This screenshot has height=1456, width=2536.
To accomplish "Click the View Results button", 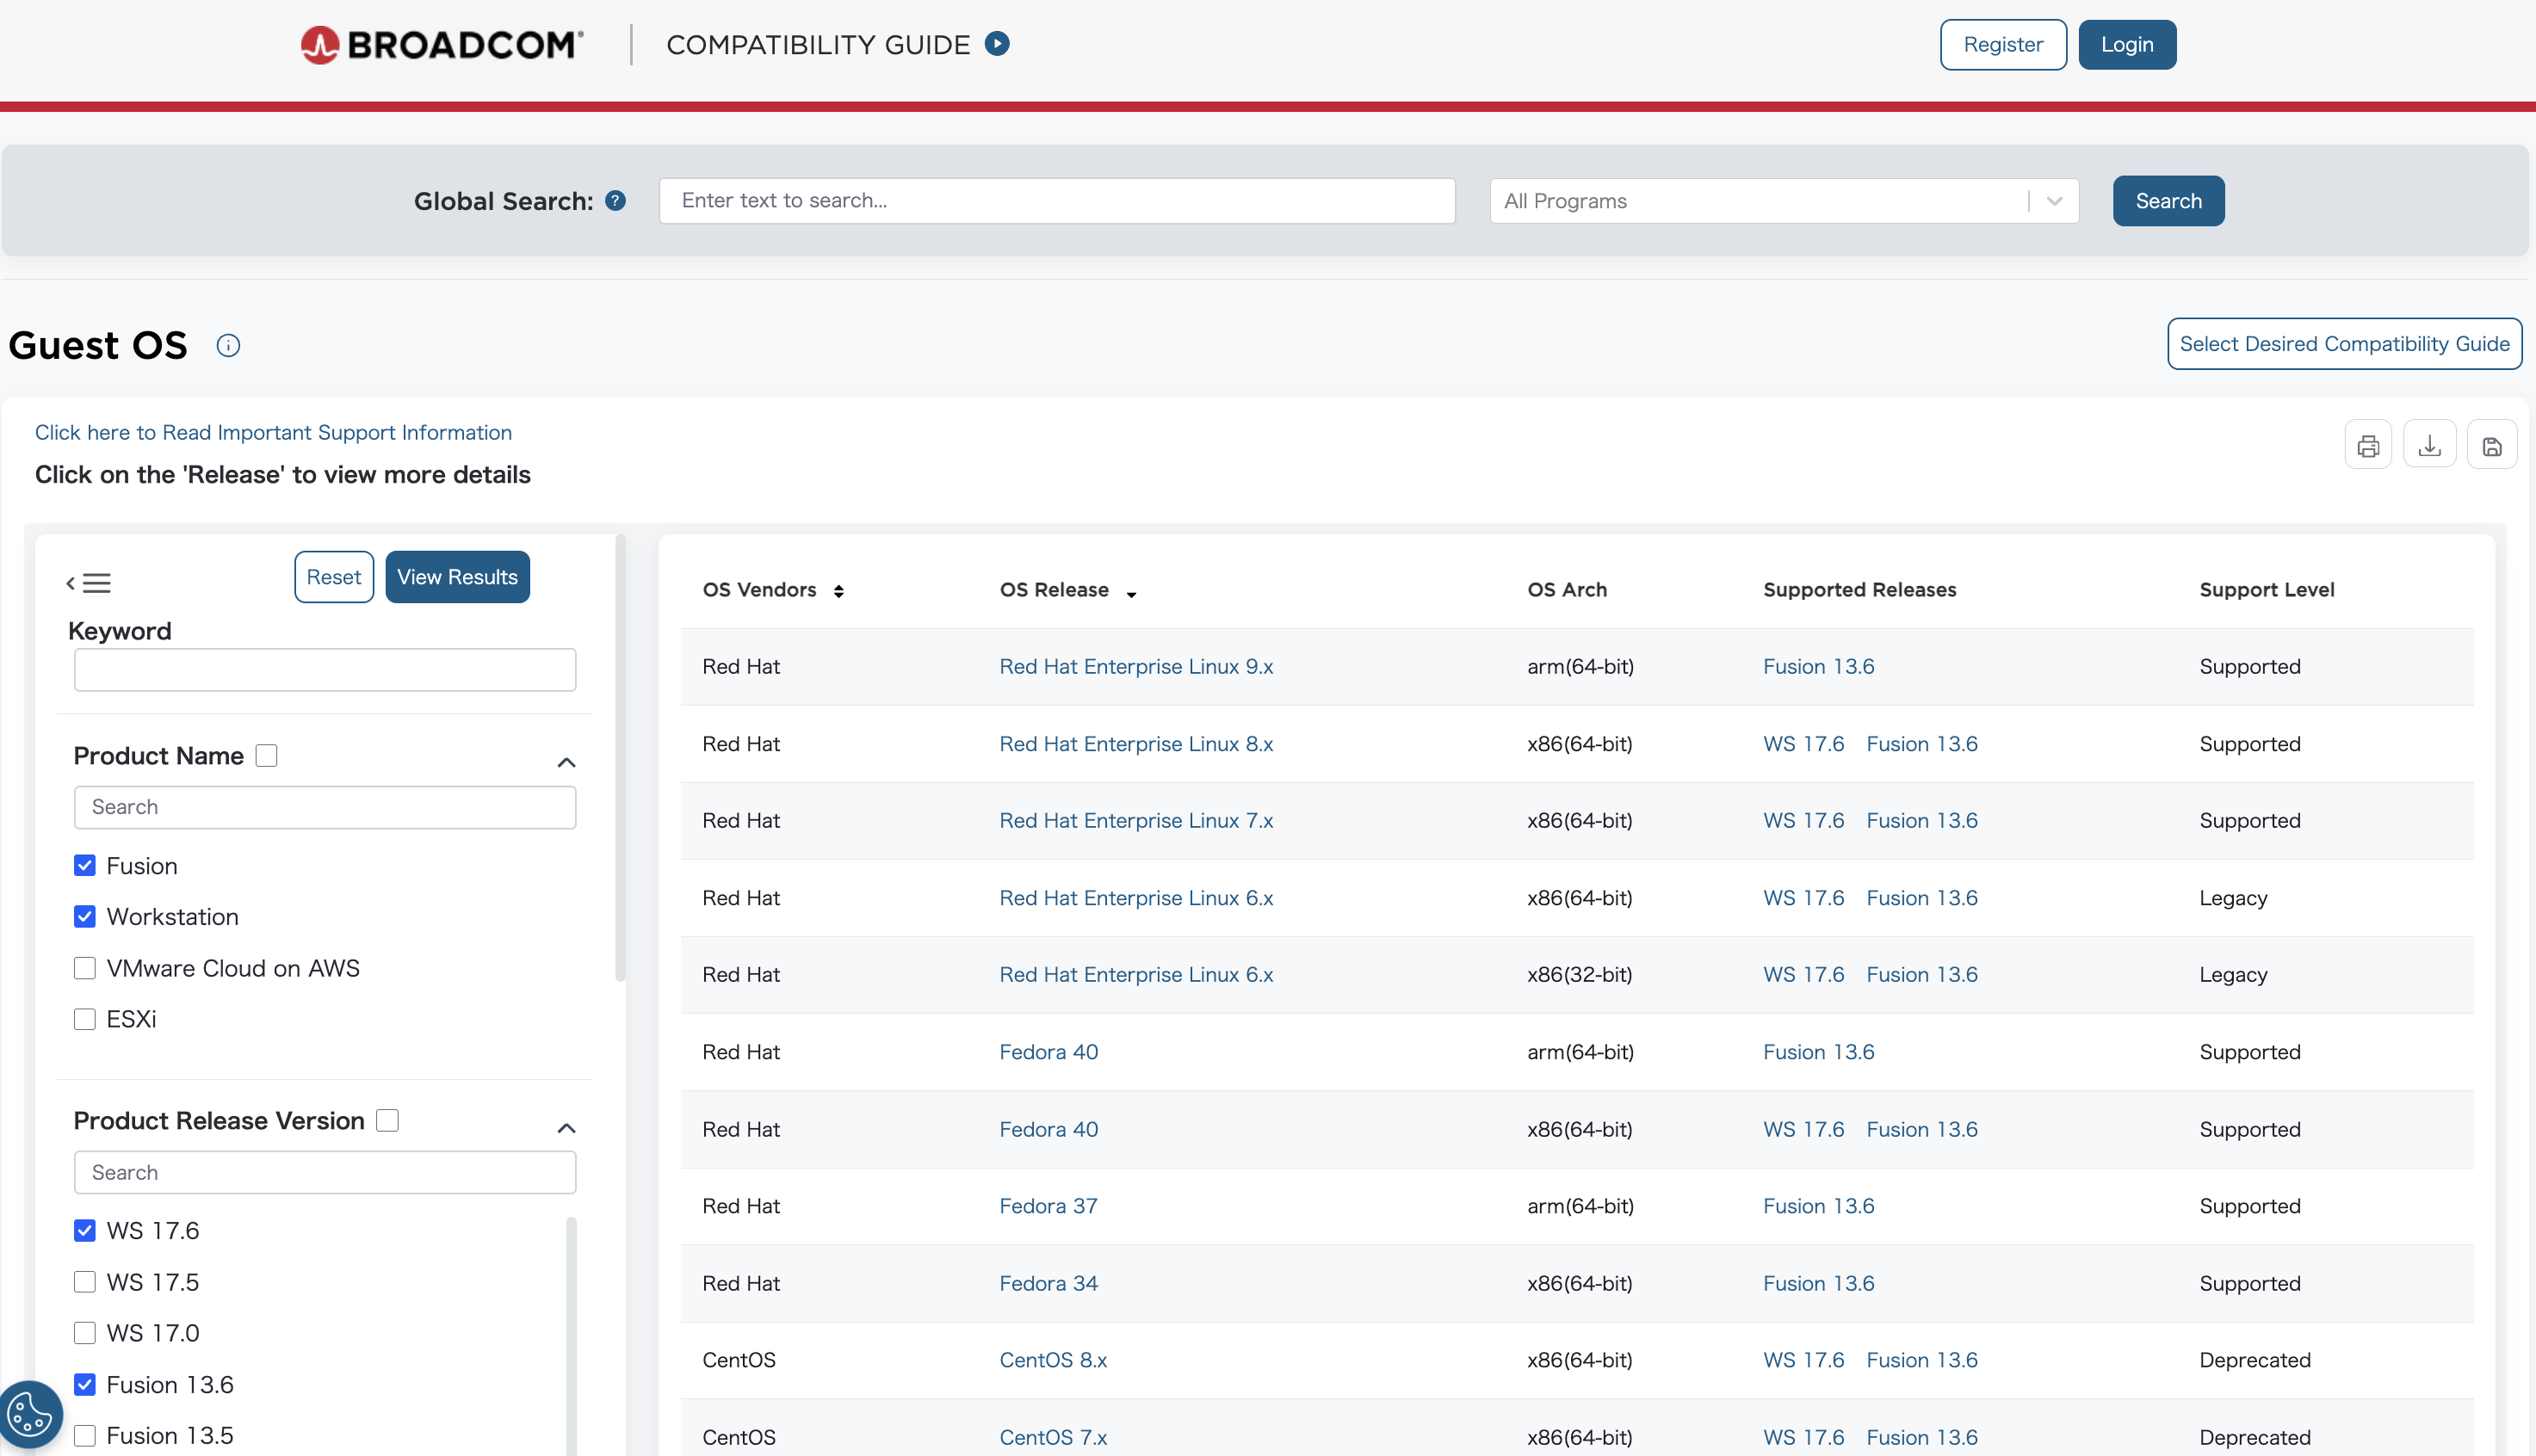I will click(x=457, y=576).
